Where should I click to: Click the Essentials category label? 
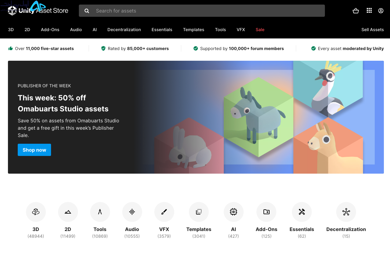coord(302,229)
